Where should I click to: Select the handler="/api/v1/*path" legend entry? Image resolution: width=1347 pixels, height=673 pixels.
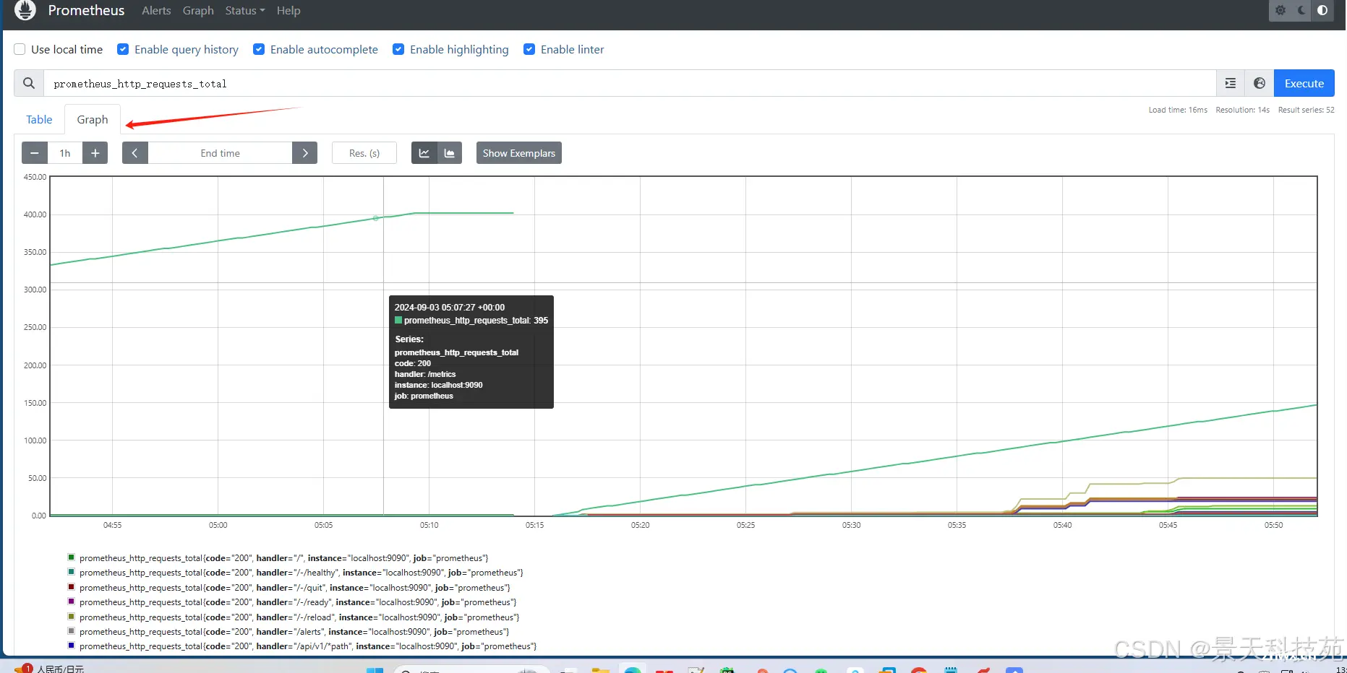tap(302, 646)
